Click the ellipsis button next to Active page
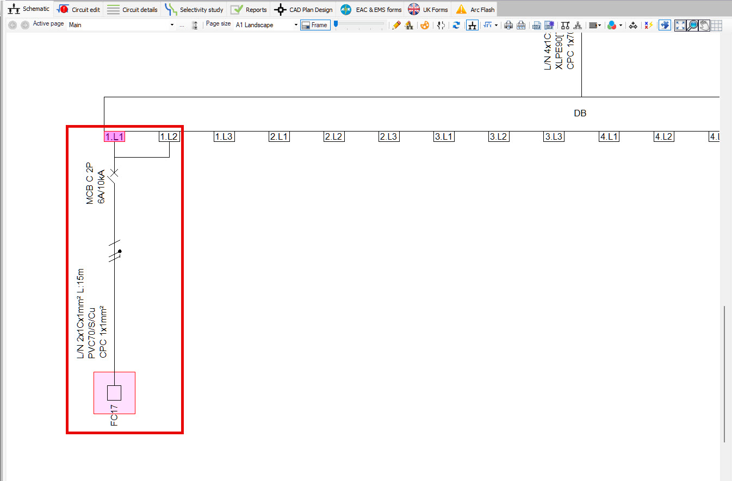732x481 pixels. 182,25
